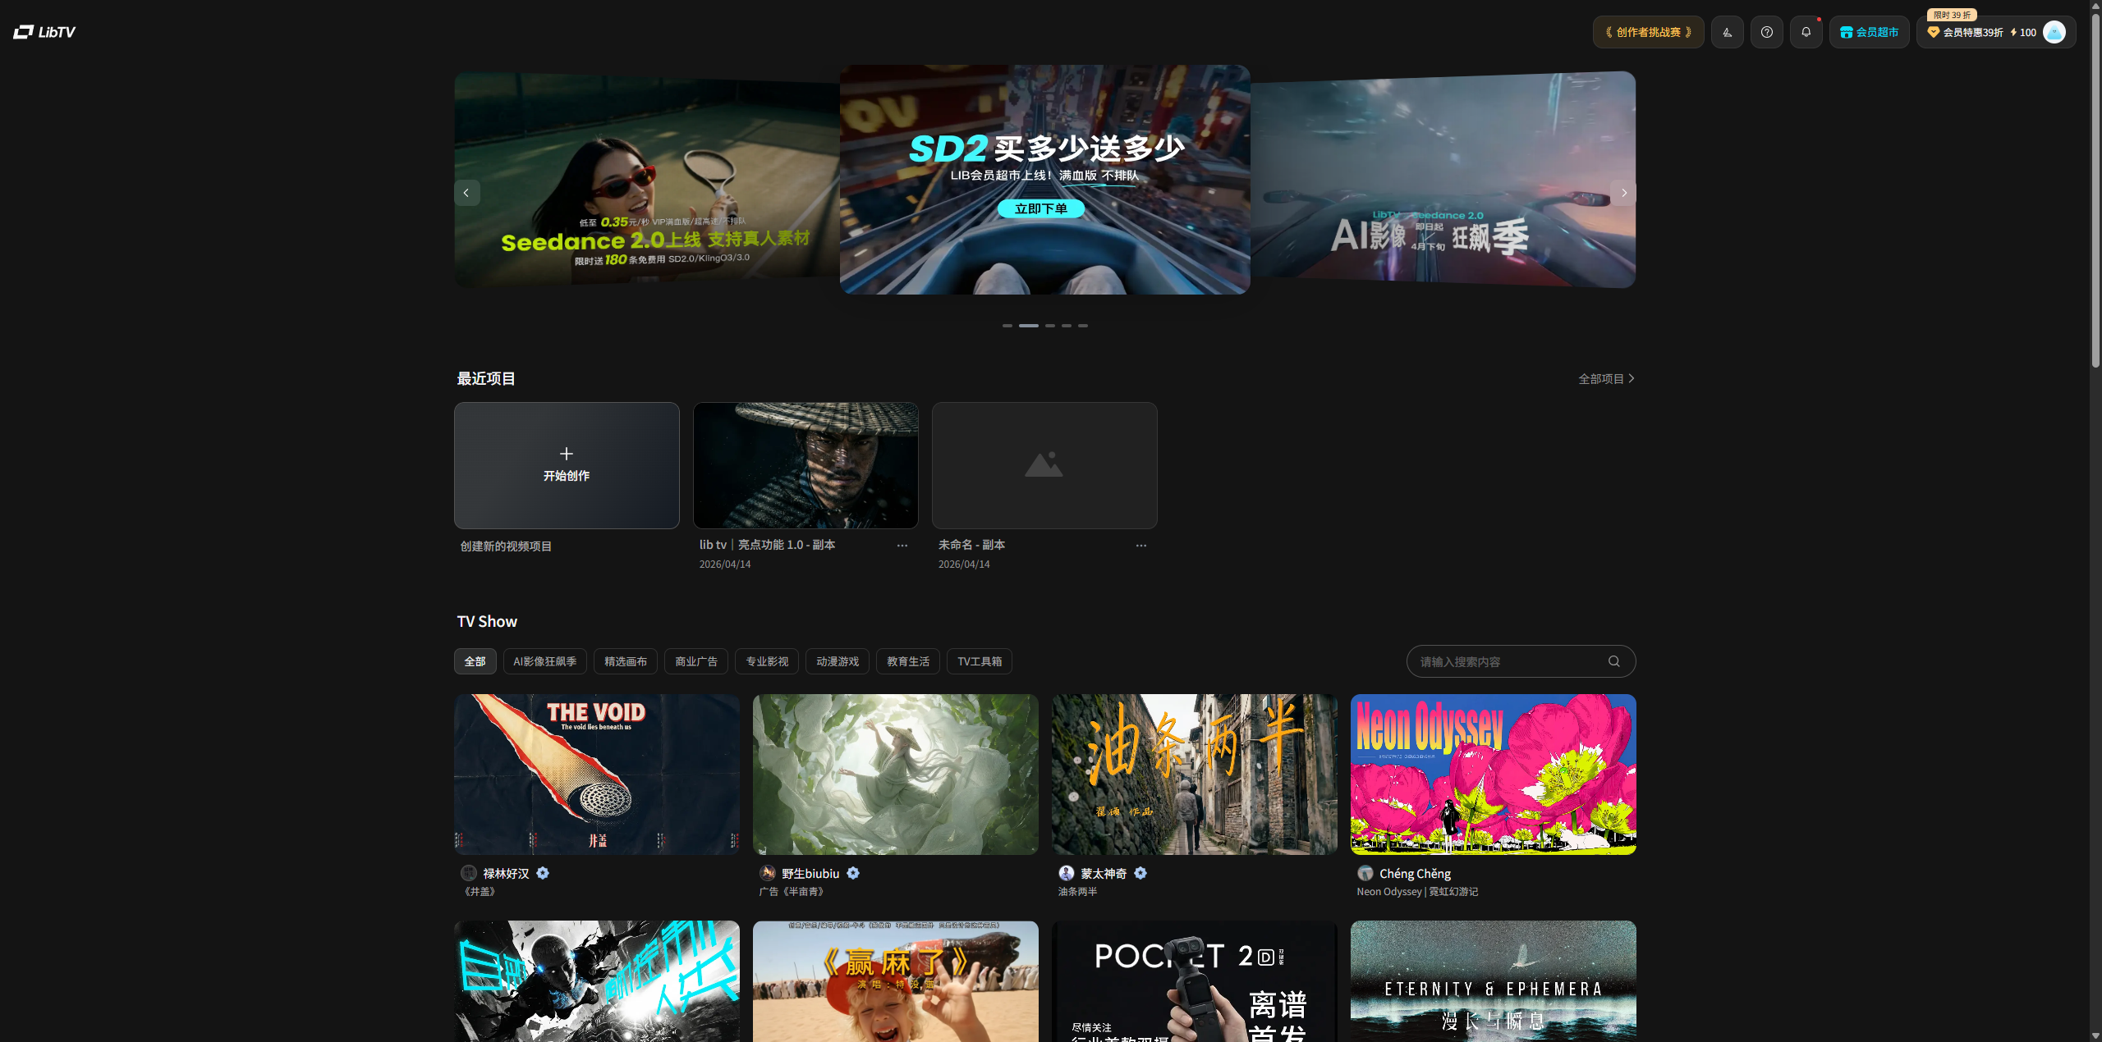The image size is (2102, 1042).
Task: Click the project name 未命名 - 副本
Action: (x=971, y=545)
